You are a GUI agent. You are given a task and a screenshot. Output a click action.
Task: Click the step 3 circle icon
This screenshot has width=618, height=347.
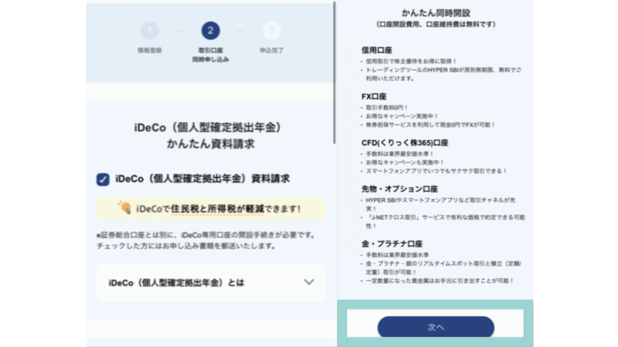271,31
